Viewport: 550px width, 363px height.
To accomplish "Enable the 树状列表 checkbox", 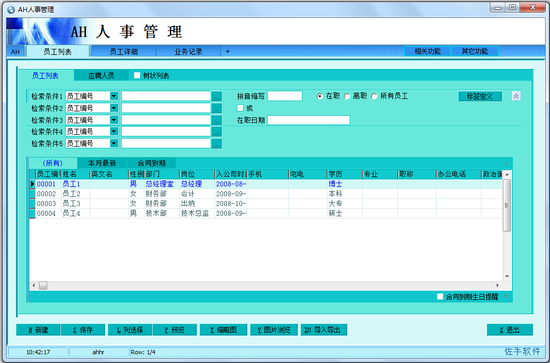I will [x=137, y=76].
